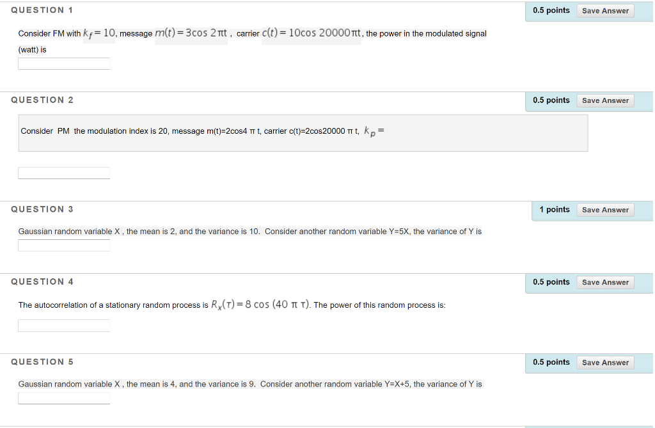
Task: Click the Question 3 answer field
Action: click(x=64, y=245)
